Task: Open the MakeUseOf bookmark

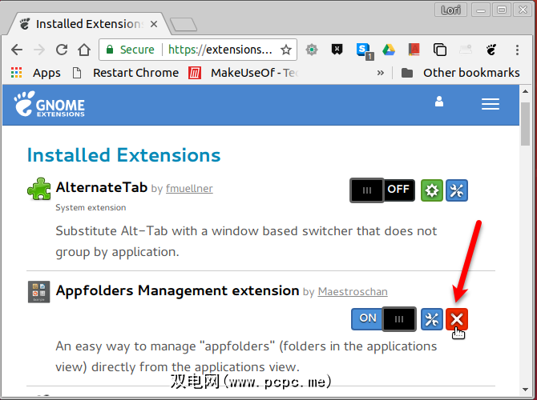Action: [244, 73]
